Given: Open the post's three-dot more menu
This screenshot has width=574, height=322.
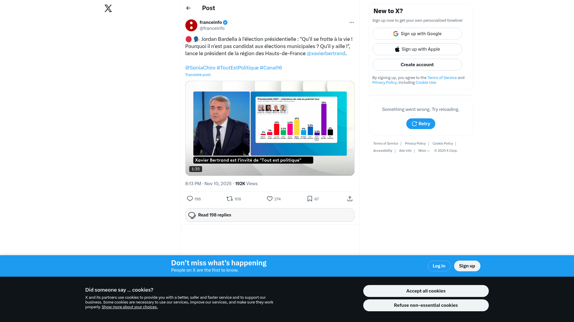Looking at the screenshot, I should point(352,22).
